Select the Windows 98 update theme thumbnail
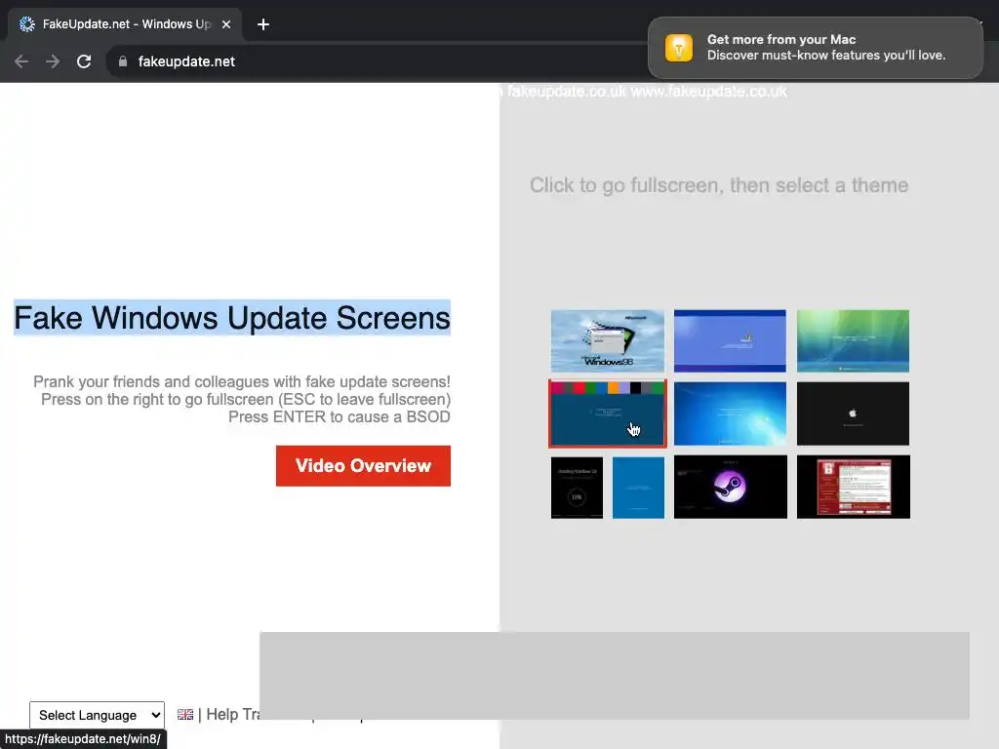Screen dimensions: 999x749 pyautogui.click(x=607, y=340)
